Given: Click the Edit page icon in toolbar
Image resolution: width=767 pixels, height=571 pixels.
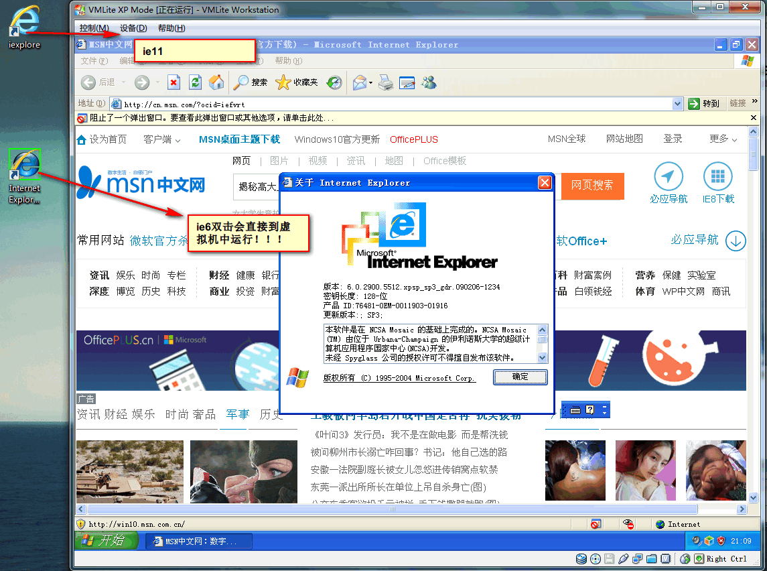Looking at the screenshot, I should [407, 82].
